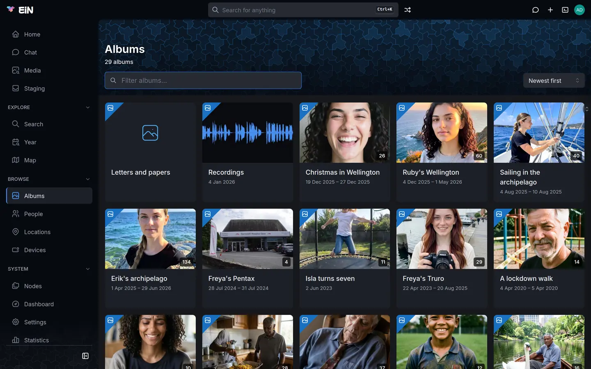
Task: Open the Christmas in Wellington album title
Action: pos(343,172)
